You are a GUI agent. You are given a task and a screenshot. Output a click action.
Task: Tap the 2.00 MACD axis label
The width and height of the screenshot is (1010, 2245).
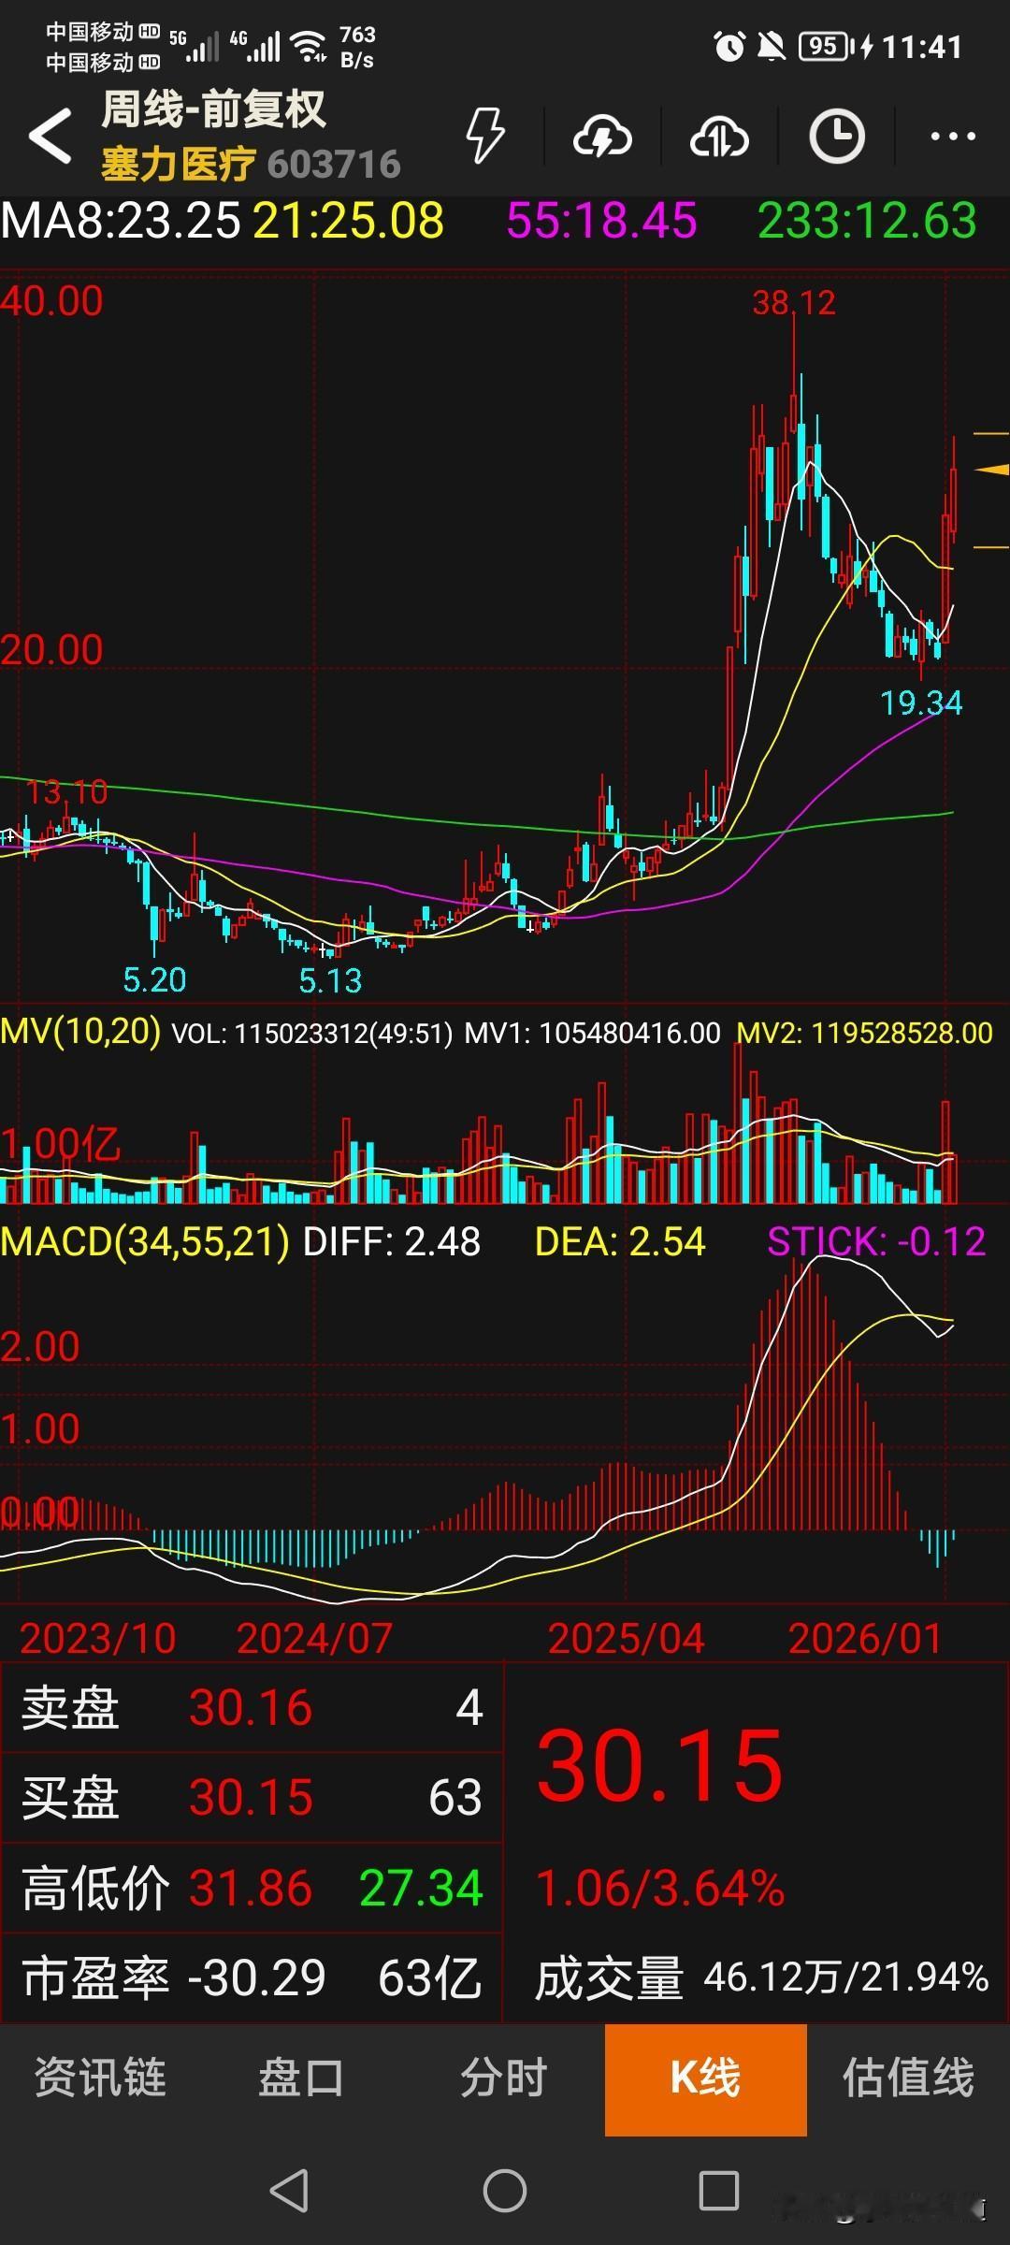pos(40,1347)
